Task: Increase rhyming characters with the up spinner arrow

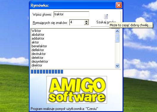Action: (x=87, y=21)
